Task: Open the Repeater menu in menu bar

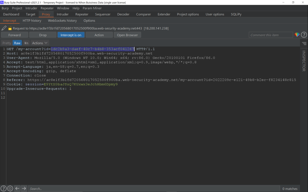Action: pos(47,8)
